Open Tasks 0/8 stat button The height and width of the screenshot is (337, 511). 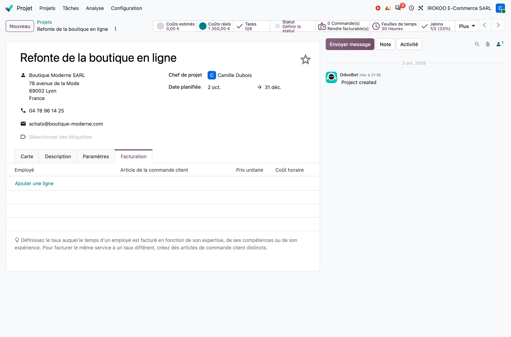[252, 26]
